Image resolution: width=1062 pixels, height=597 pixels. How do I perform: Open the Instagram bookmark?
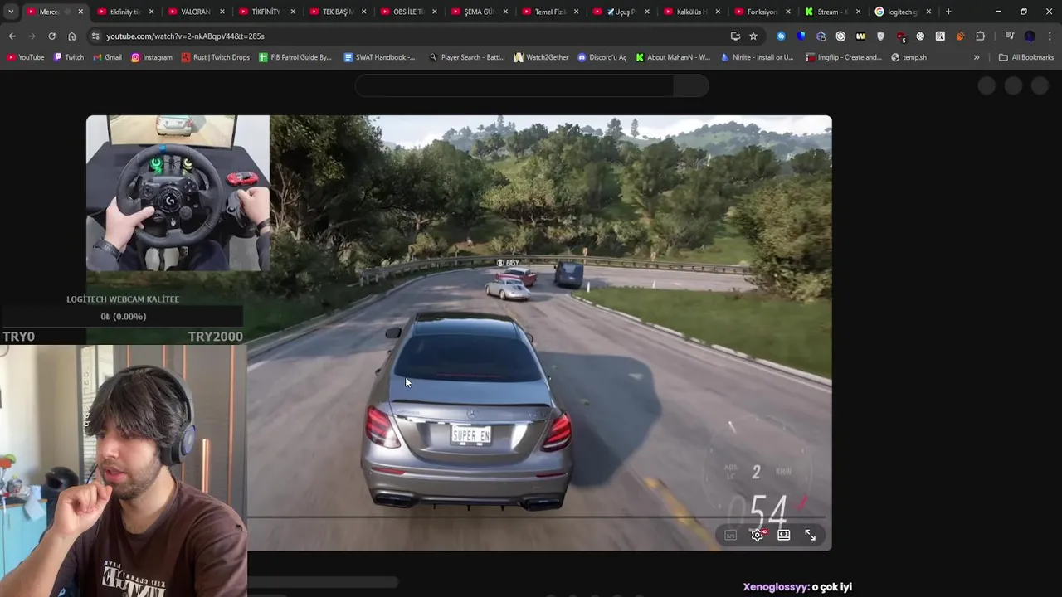pos(152,57)
